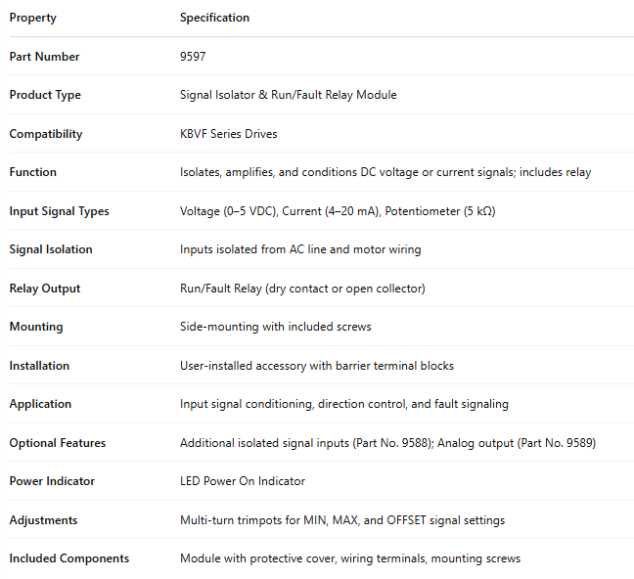634x579 pixels.
Task: Click the KBVF Series Drives cell
Action: [229, 134]
